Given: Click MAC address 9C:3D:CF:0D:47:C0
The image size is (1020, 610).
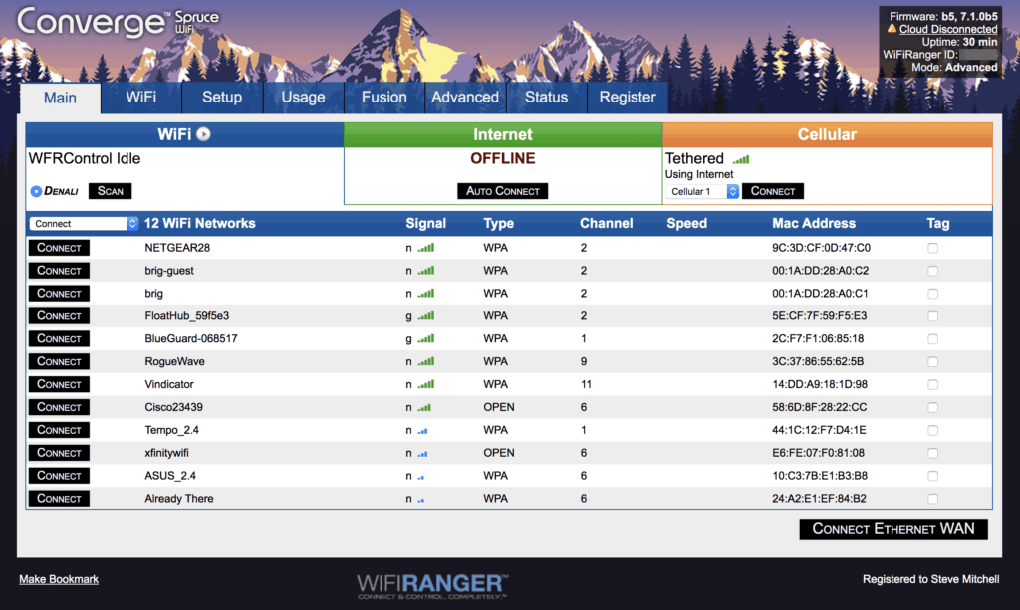Looking at the screenshot, I should 821,248.
